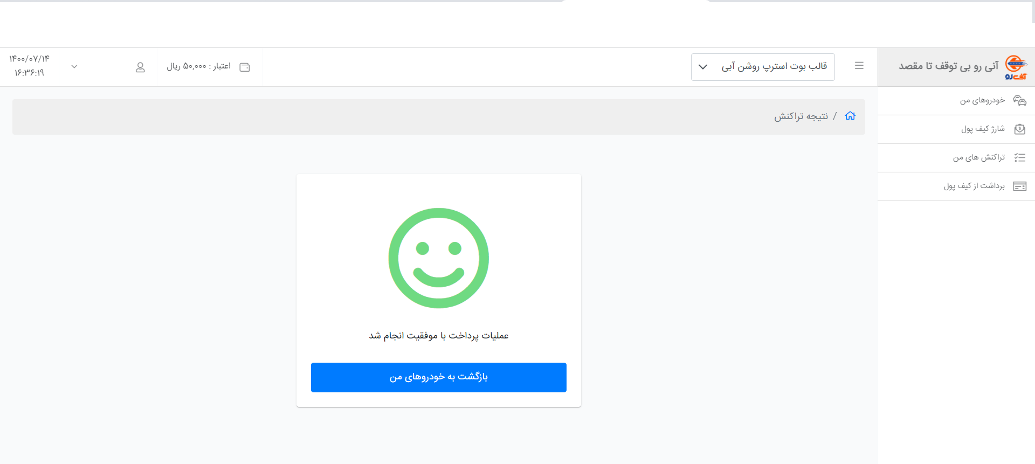Screen dimensions: 1035x464
Task: Click the Ani-ro logo in sidebar header
Action: click(x=1016, y=67)
